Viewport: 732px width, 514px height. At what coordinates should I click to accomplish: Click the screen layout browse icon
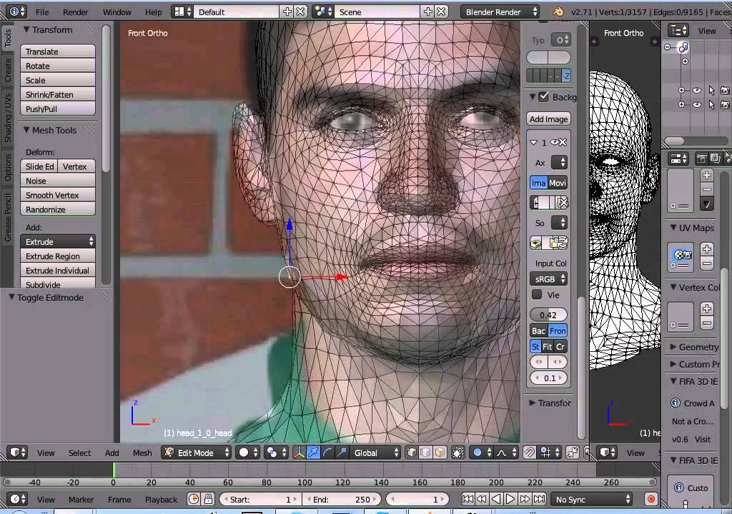182,11
